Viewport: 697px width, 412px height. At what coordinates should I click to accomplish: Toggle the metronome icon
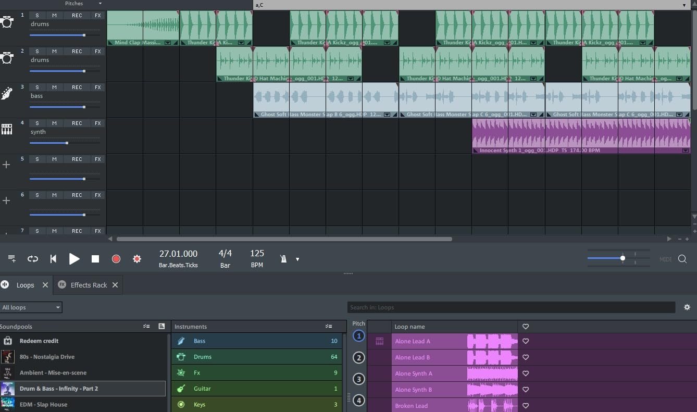click(x=283, y=259)
